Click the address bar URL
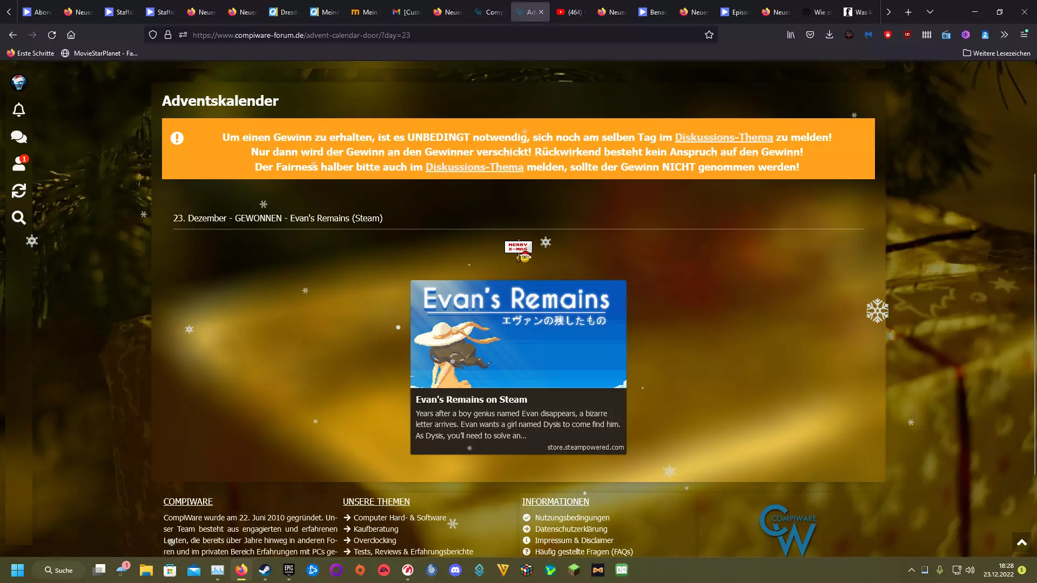 pyautogui.click(x=432, y=35)
